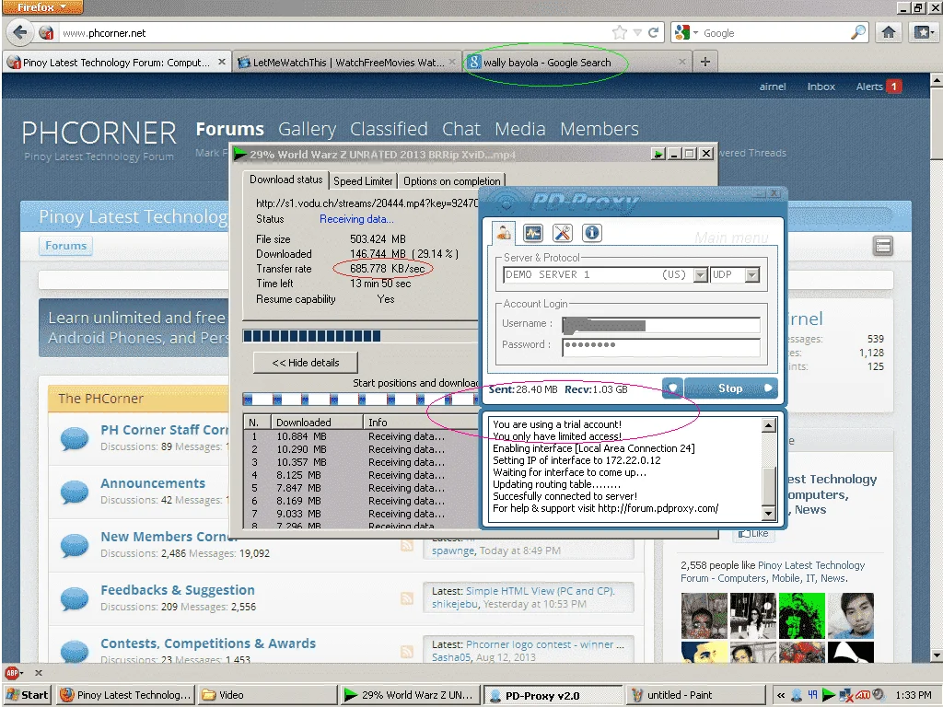Close the Pinoy Latest Technology Forum tab
The height and width of the screenshot is (707, 943).
(222, 62)
